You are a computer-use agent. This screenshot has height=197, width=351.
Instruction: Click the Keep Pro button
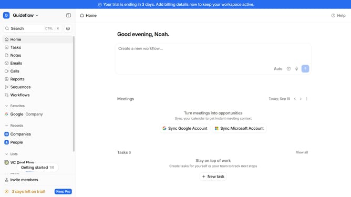[63, 191]
